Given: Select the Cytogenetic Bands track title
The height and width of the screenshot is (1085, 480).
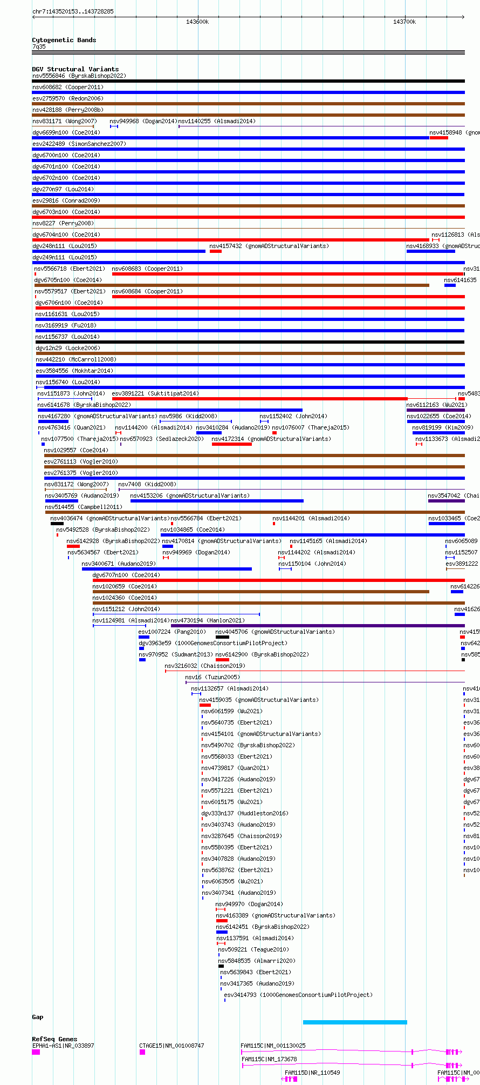Looking at the screenshot, I should (64, 40).
